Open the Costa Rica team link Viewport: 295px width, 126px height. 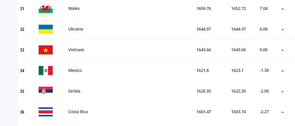point(78,112)
